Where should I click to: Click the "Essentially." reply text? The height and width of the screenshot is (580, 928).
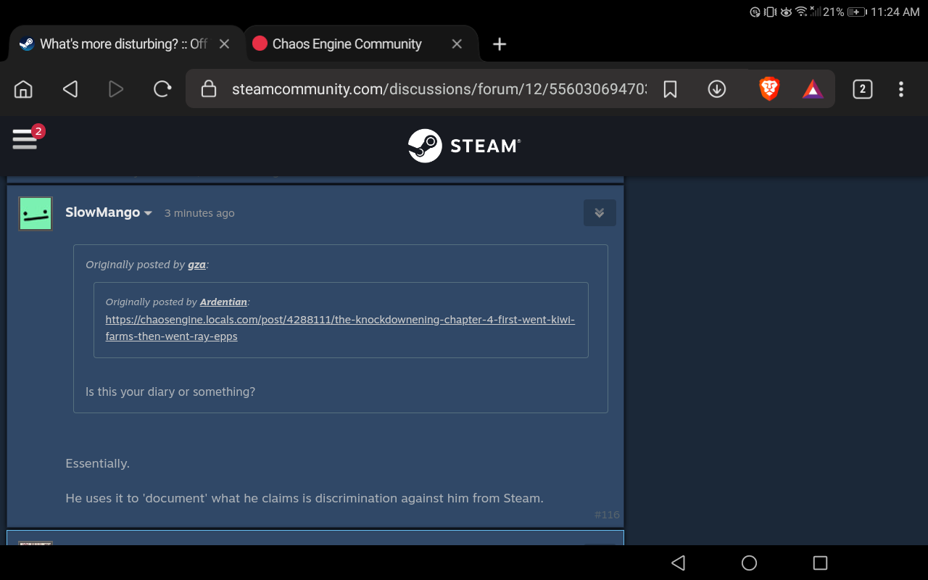97,463
